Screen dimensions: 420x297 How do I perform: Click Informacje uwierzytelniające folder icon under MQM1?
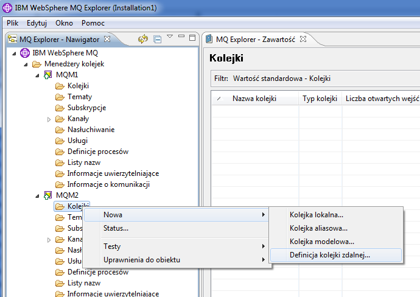tap(60, 174)
